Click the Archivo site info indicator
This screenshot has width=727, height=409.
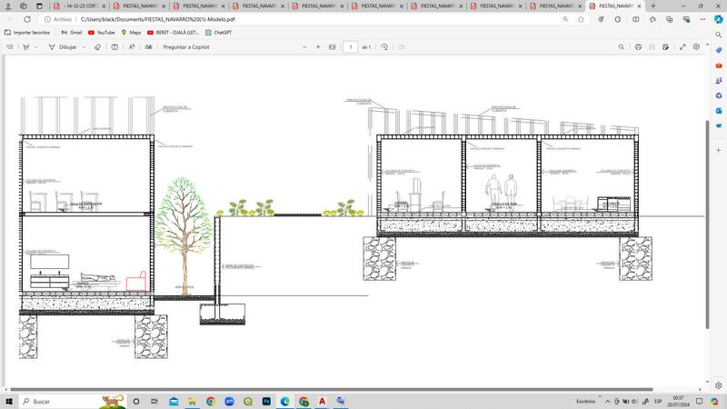pyautogui.click(x=58, y=19)
